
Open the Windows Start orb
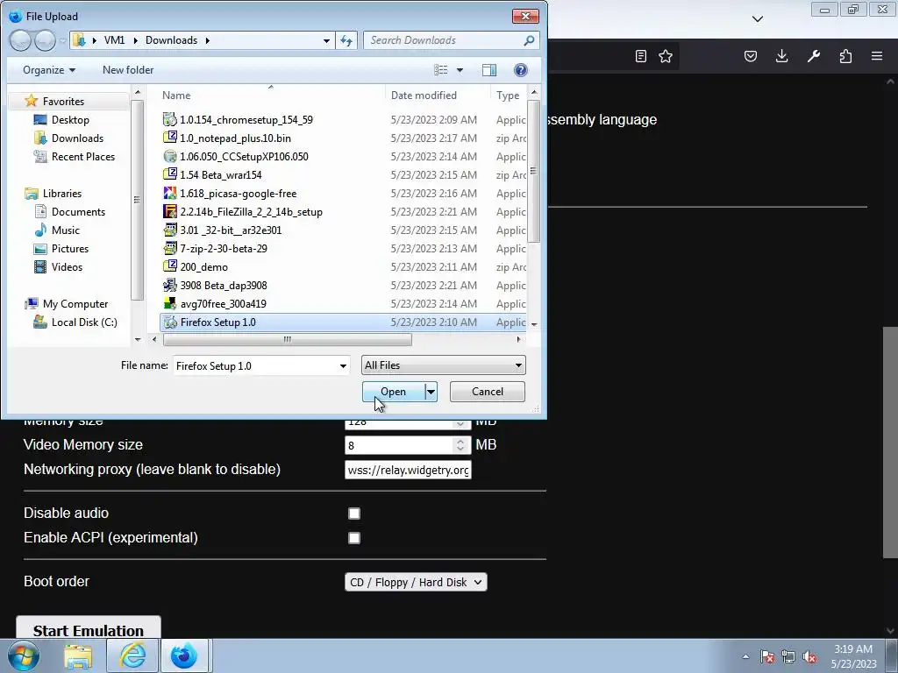click(24, 655)
